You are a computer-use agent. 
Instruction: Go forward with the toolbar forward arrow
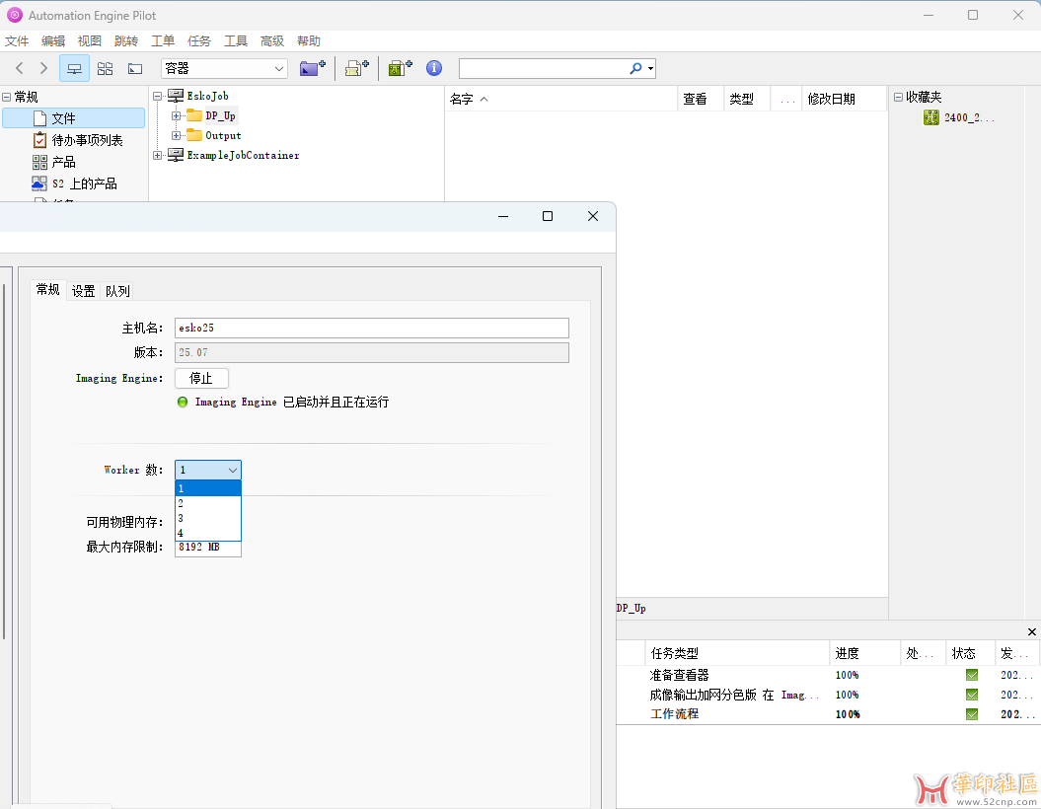pyautogui.click(x=43, y=68)
